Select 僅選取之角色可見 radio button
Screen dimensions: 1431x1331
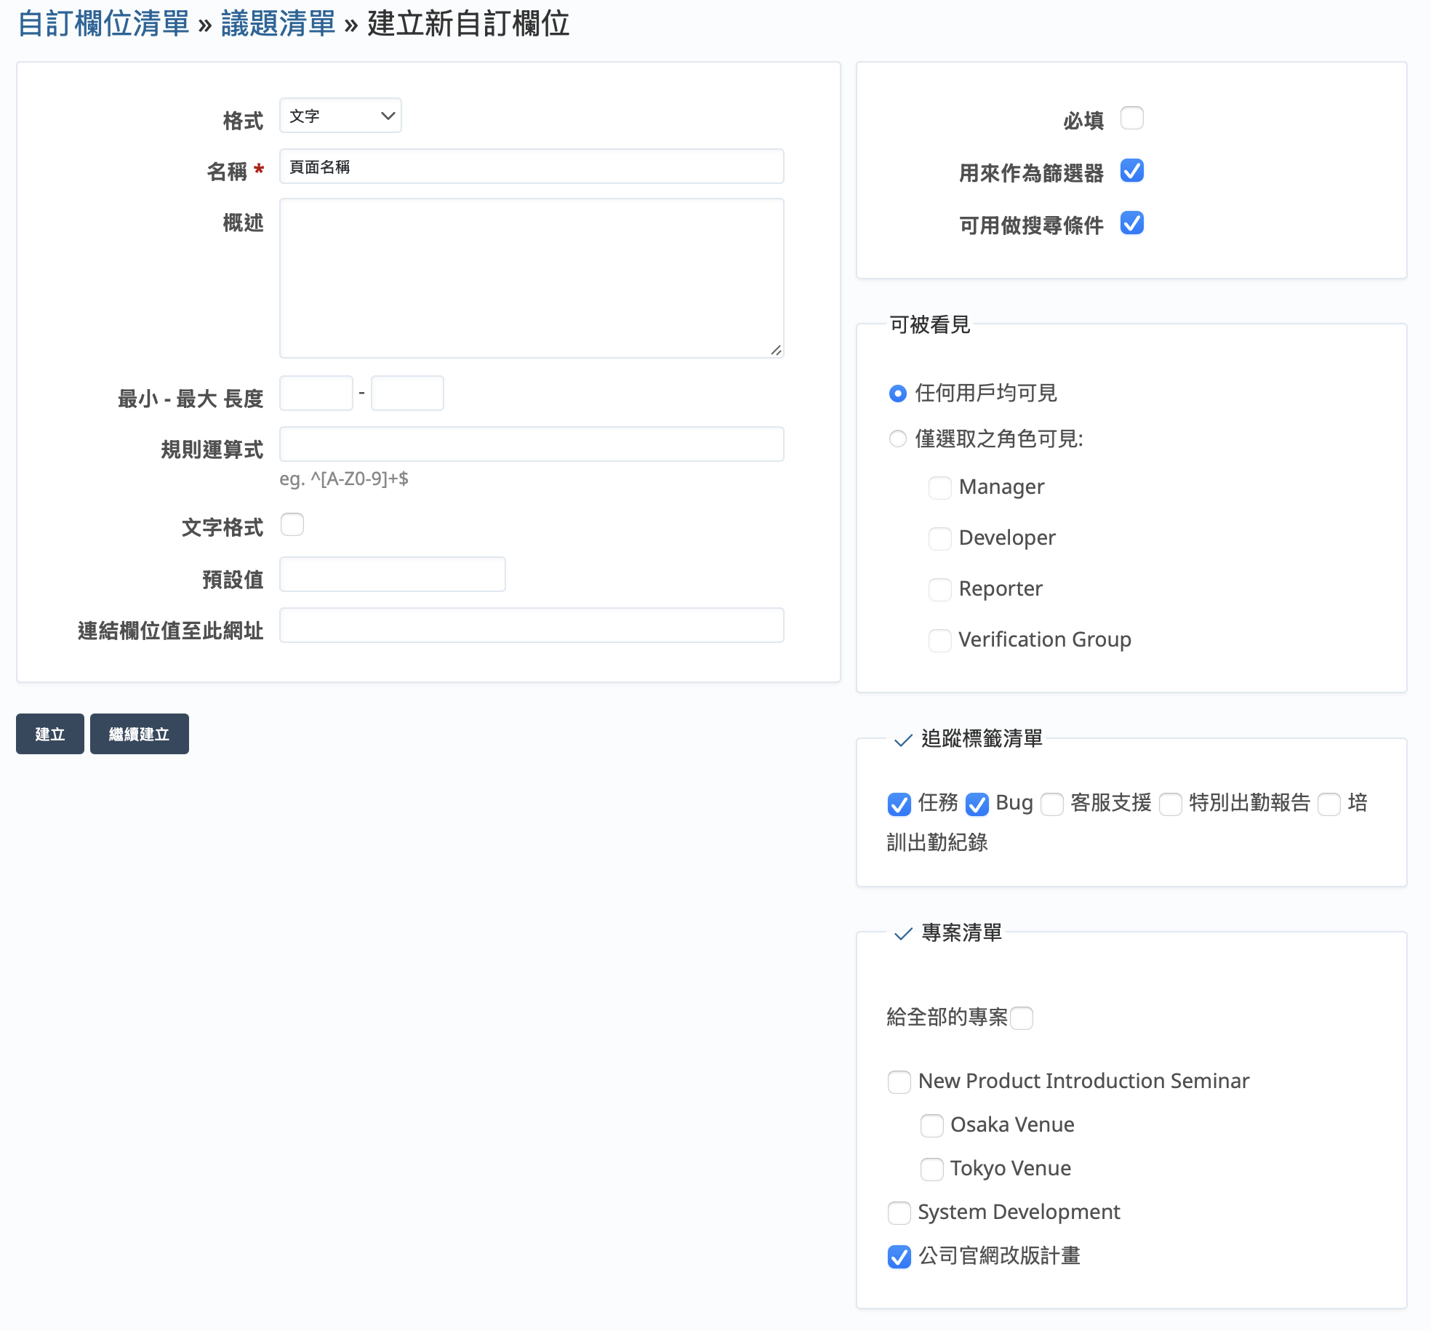click(898, 439)
